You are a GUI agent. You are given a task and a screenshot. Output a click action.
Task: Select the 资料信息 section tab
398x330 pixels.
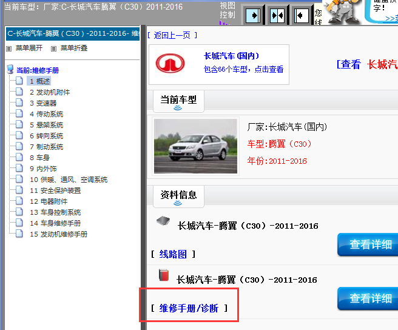tap(178, 196)
